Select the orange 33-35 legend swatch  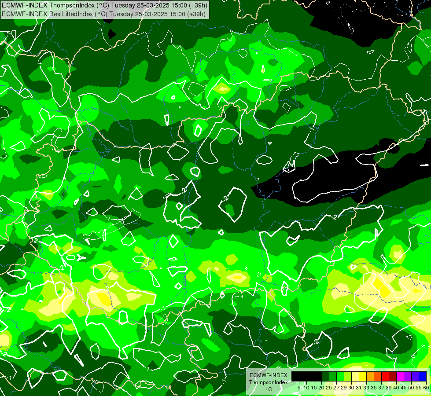370,376
